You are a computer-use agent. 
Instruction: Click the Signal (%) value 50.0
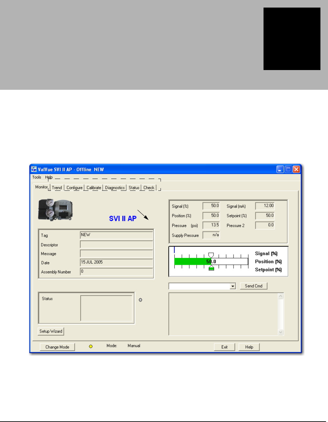pos(211,206)
